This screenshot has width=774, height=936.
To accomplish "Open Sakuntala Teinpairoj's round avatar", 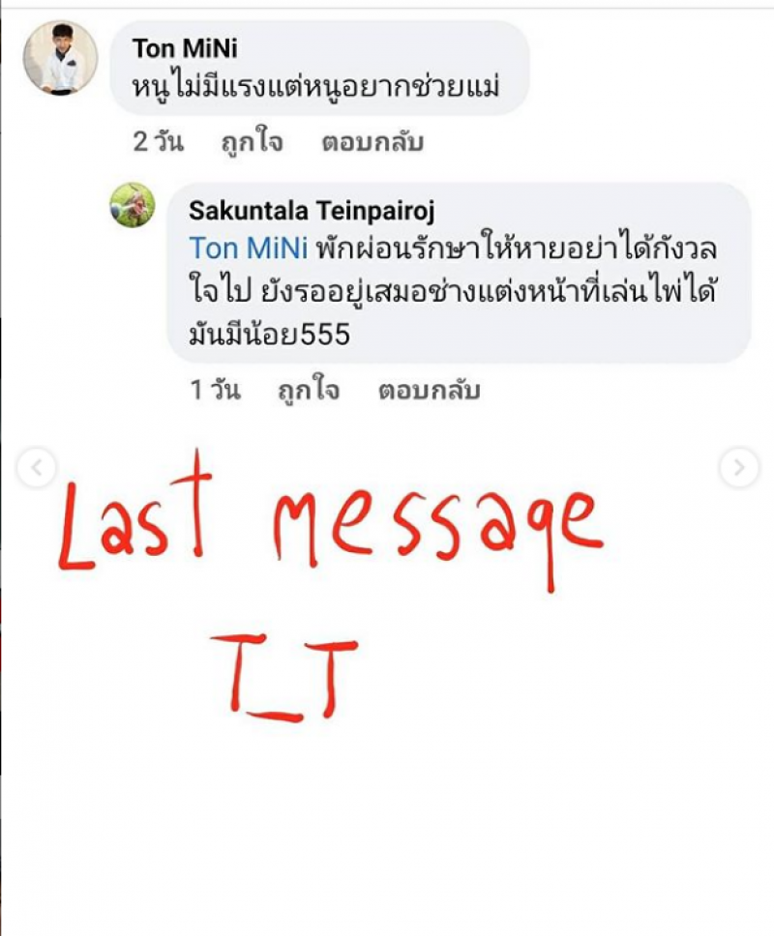I will coord(133,205).
